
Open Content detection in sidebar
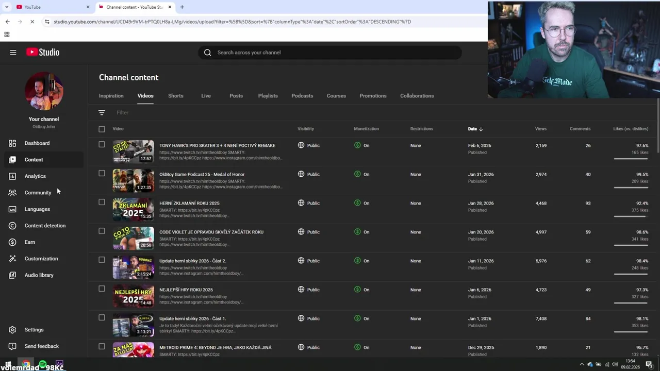(x=45, y=226)
